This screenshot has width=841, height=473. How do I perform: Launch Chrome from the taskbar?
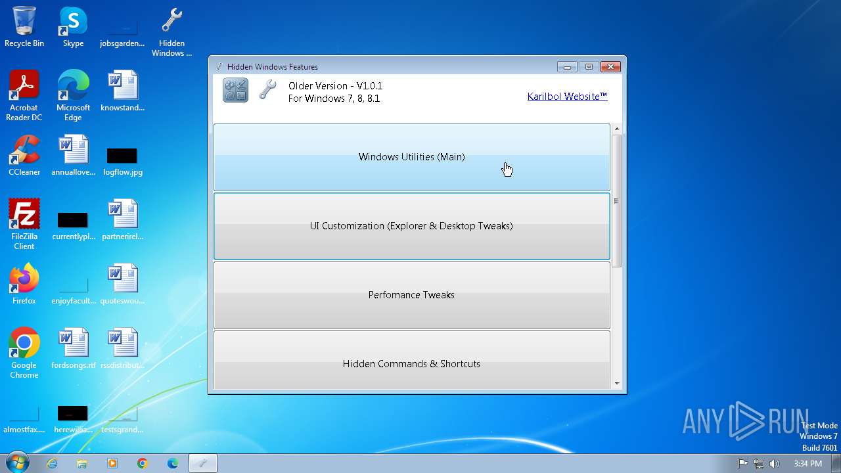(143, 463)
